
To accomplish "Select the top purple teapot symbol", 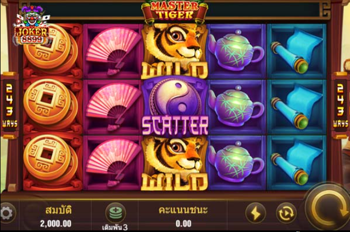I will [x=237, y=51].
